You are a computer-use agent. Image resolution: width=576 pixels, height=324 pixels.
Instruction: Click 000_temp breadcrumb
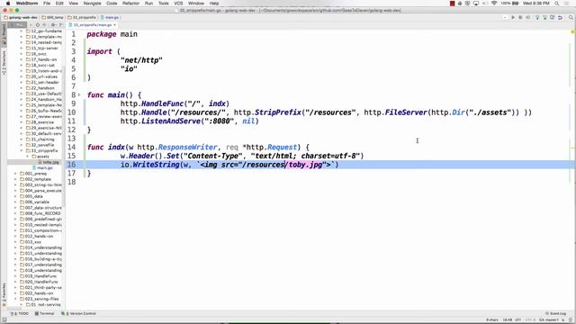coord(52,18)
